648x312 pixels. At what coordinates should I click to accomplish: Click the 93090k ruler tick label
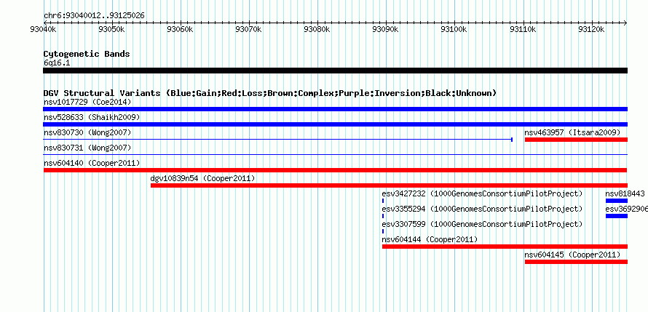pyautogui.click(x=386, y=30)
